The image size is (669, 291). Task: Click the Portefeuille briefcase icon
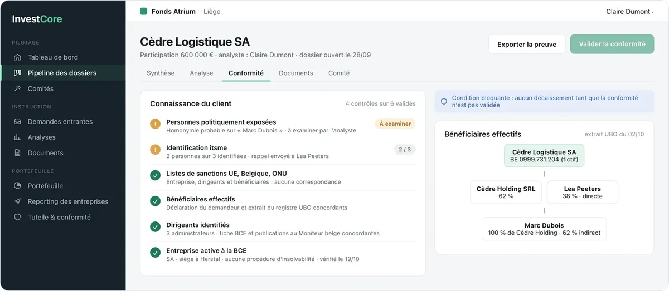click(x=17, y=186)
